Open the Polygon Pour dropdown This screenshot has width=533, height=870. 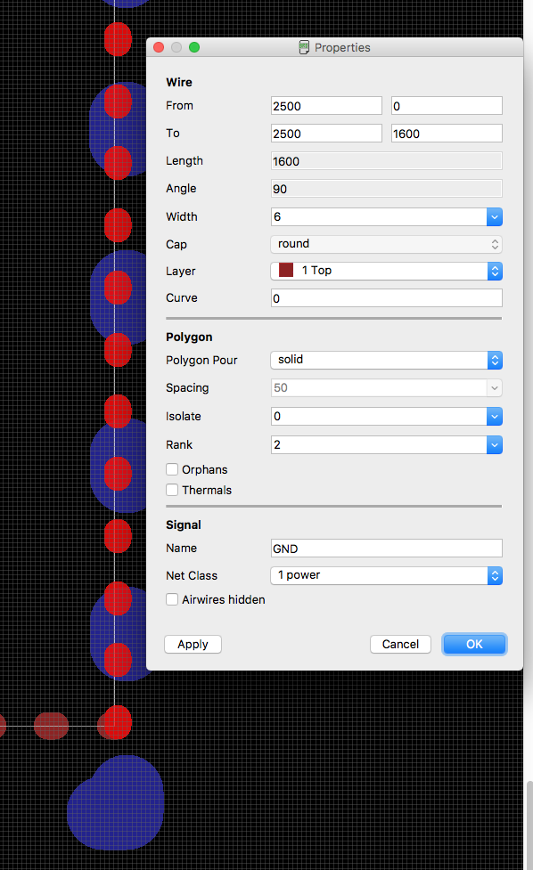click(x=387, y=360)
